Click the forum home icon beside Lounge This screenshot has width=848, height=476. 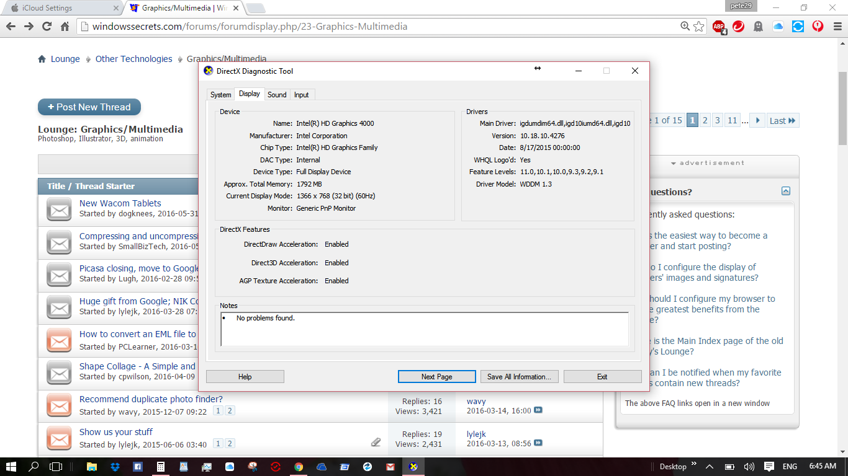(42, 59)
